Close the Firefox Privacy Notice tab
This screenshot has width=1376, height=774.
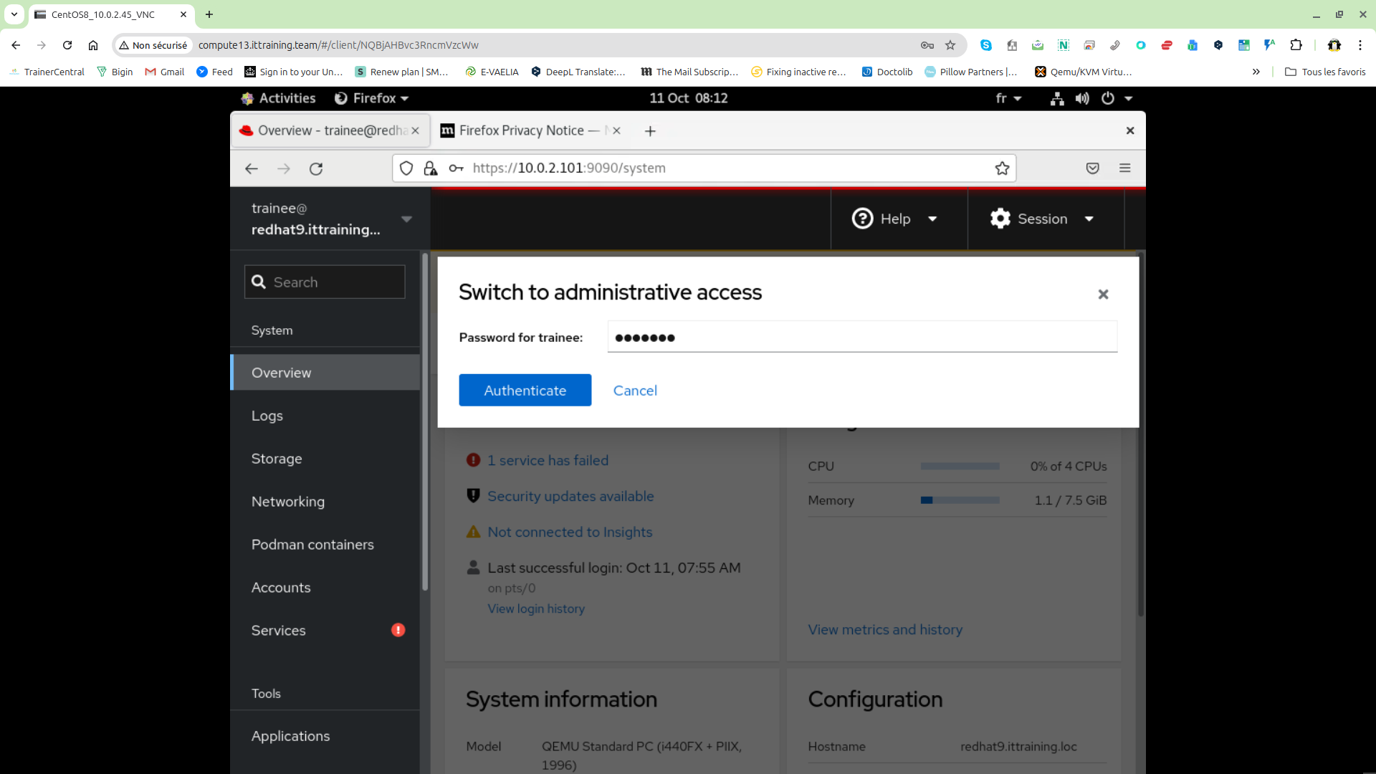coord(616,130)
